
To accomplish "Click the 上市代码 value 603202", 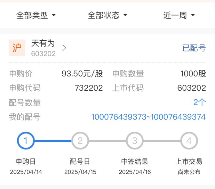I will [x=192, y=88].
